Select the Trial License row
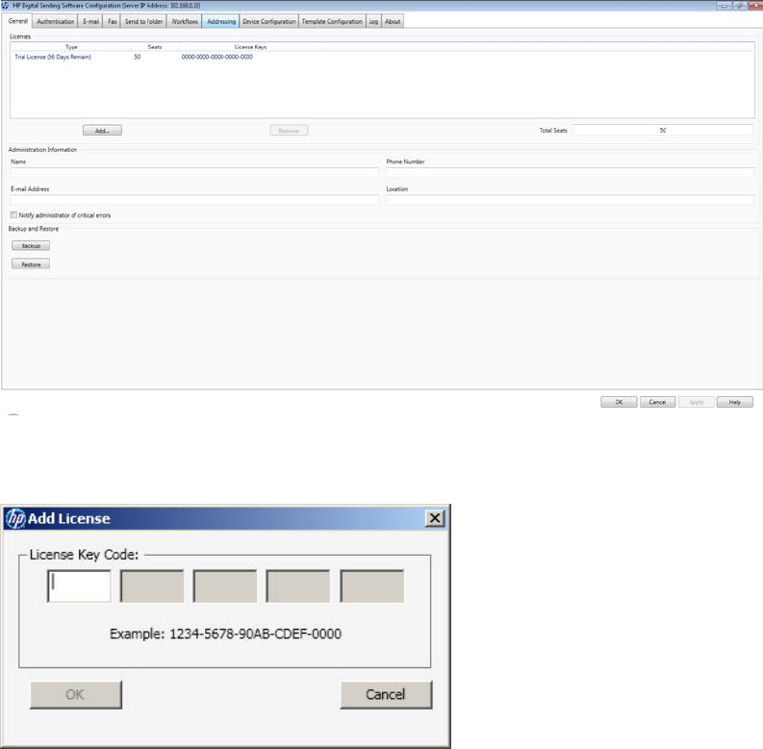This screenshot has width=763, height=749. pyautogui.click(x=382, y=57)
